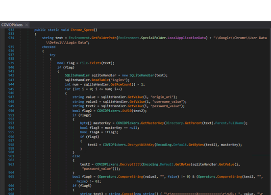
Task: Click 'bool flag4 = !flag3' line
Action: (99, 132)
